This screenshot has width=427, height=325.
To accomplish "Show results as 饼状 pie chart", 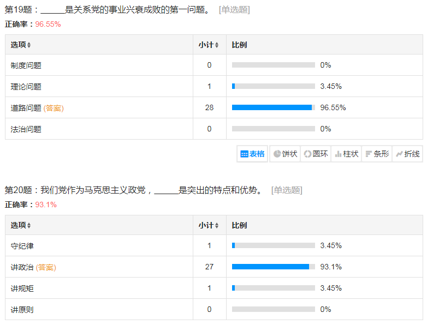I will pos(285,154).
